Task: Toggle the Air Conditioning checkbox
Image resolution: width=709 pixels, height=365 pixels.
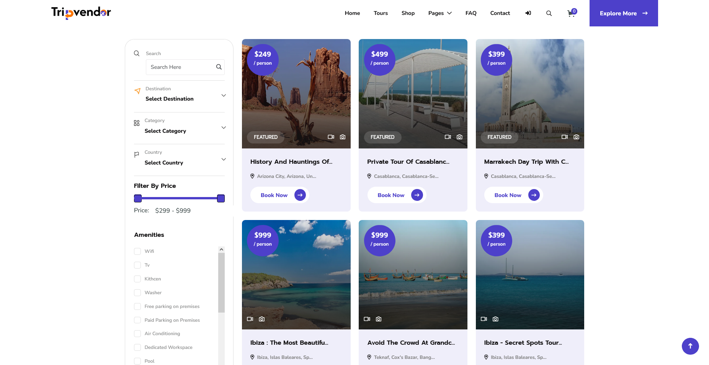Action: pos(137,334)
